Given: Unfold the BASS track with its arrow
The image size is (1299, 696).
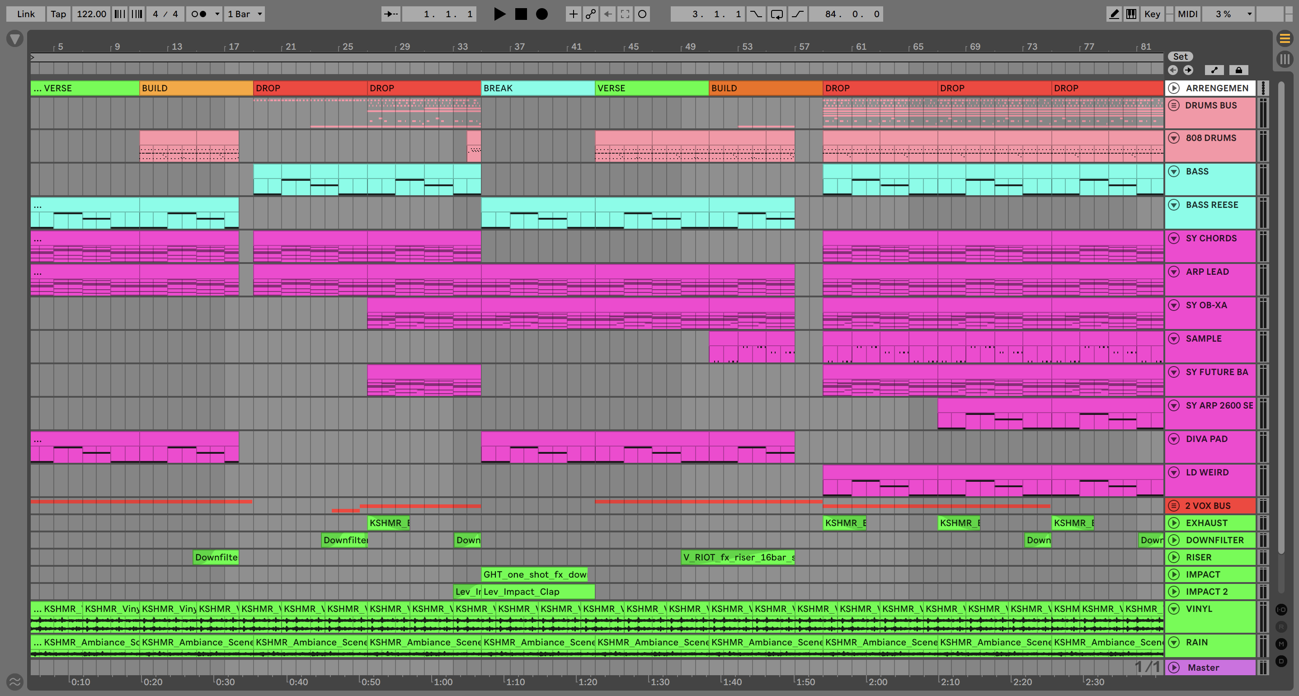Looking at the screenshot, I should click(1174, 171).
